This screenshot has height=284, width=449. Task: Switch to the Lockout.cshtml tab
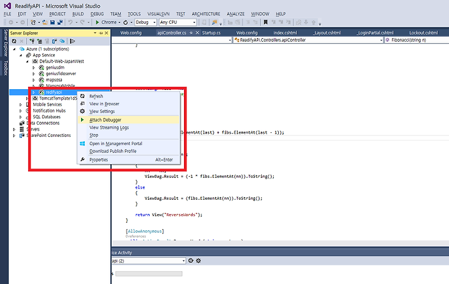click(423, 32)
